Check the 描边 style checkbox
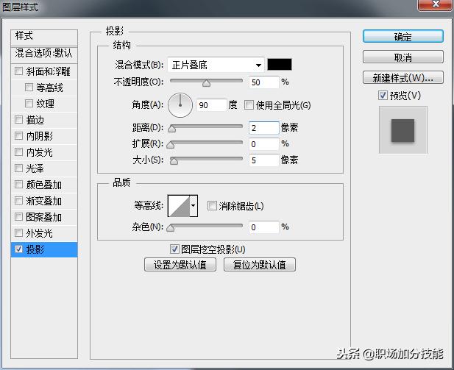Screen dimensions: 454x370 click(x=18, y=120)
